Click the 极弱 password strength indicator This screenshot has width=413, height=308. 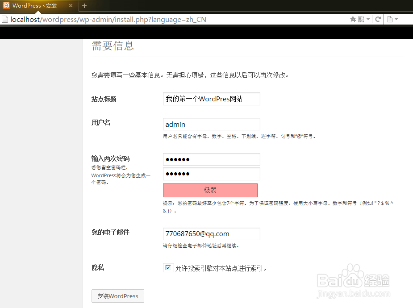(210, 190)
